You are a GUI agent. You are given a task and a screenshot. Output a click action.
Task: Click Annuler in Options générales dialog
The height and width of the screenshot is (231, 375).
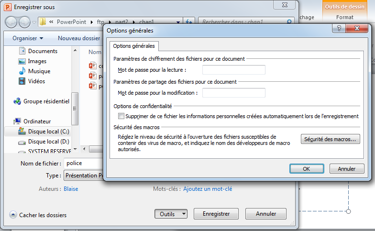[x=346, y=168]
